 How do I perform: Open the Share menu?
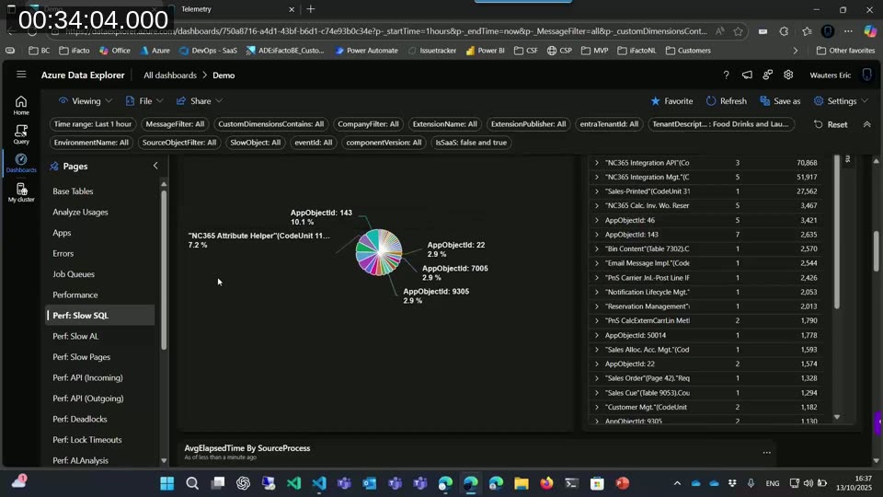(200, 101)
